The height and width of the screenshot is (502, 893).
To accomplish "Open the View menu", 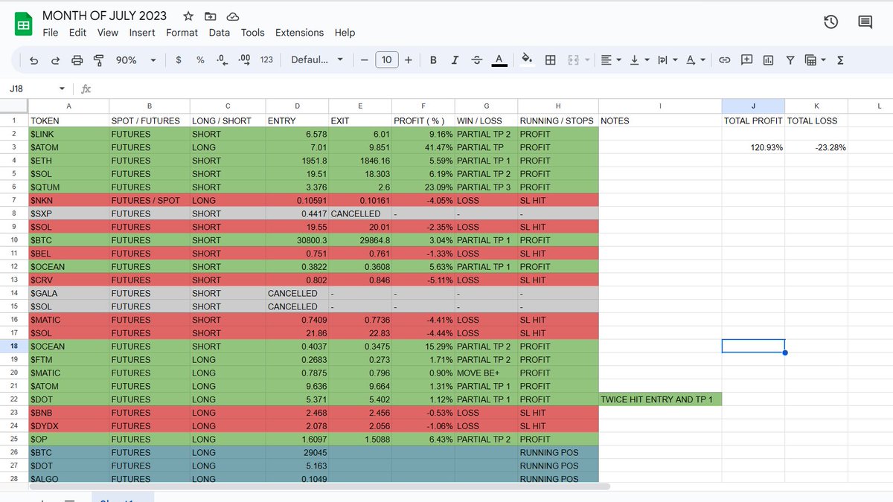I will [108, 33].
